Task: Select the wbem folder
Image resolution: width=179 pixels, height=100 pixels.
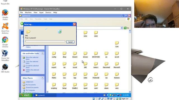Action: (106, 86)
